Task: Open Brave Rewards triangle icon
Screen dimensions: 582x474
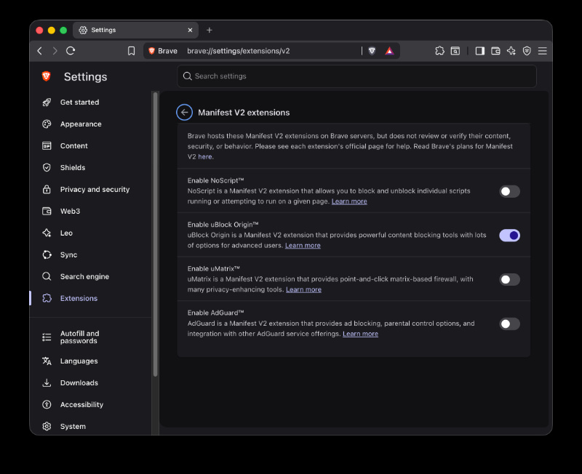Action: pos(389,51)
